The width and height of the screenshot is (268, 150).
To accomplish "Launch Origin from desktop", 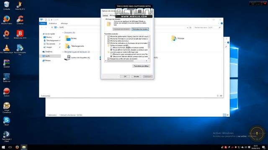I will click(7, 34).
